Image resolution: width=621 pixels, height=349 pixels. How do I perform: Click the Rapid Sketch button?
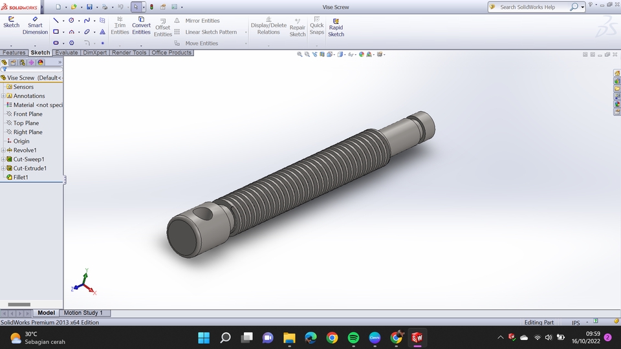(x=336, y=27)
